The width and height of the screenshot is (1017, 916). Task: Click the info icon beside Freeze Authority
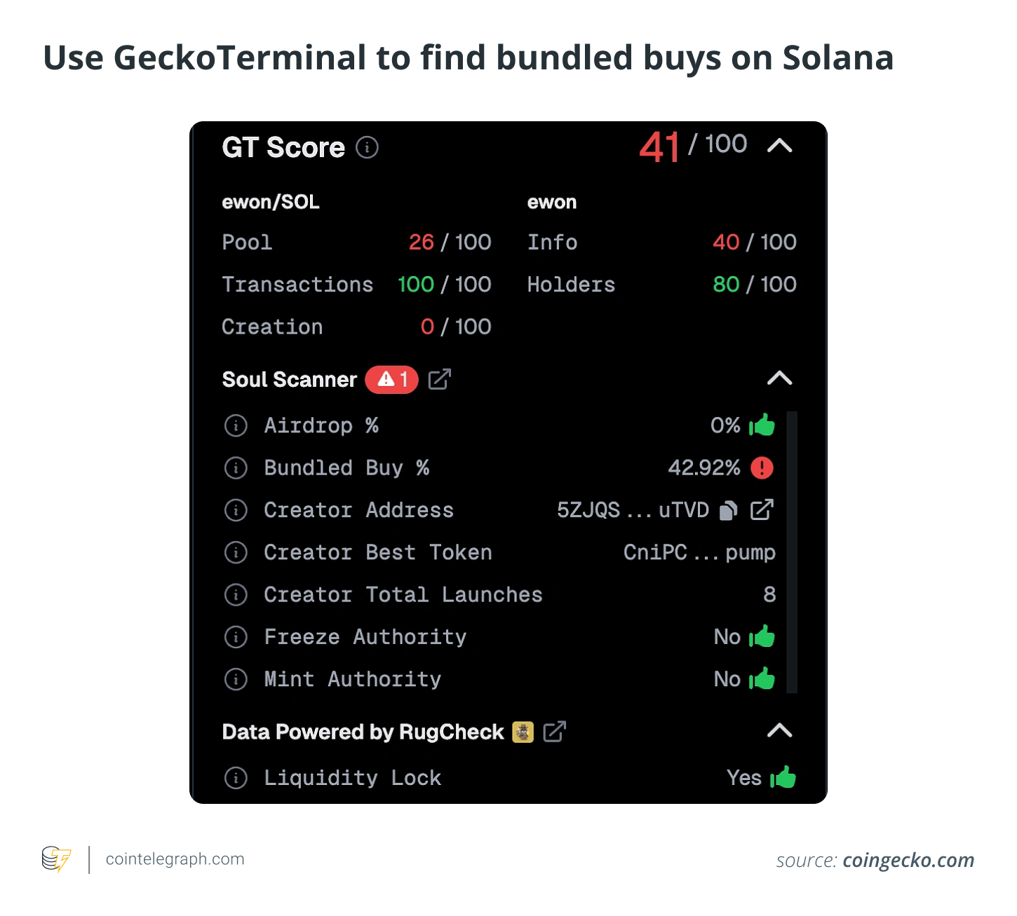tap(236, 636)
